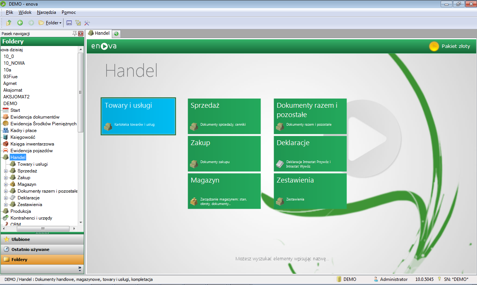Select Agmet database entry
The image size is (477, 285).
coord(10,83)
